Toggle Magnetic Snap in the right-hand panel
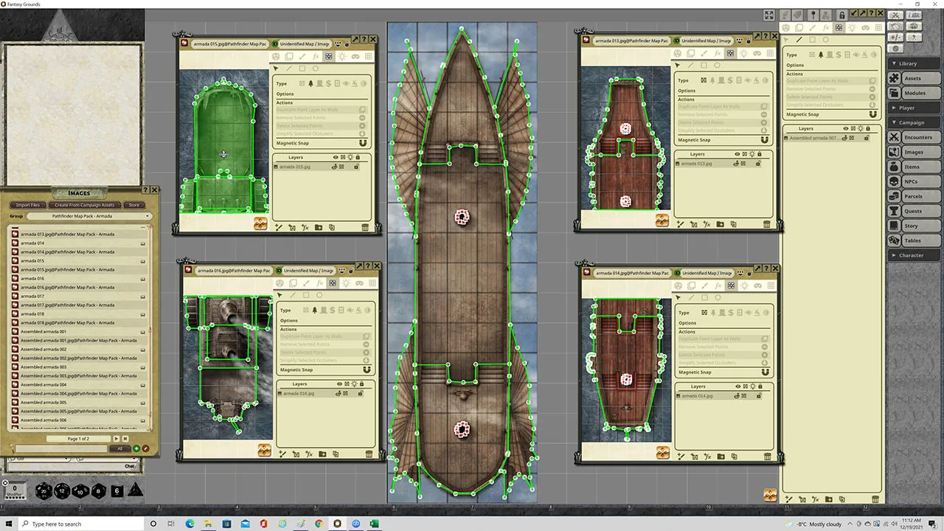The height and width of the screenshot is (531, 944). pyautogui.click(x=873, y=114)
